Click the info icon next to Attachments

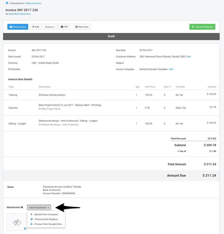click(22, 207)
